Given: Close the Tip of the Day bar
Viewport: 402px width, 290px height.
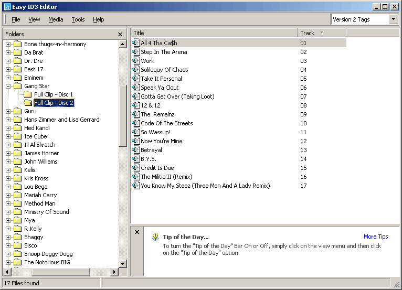Looking at the screenshot, I should pyautogui.click(x=136, y=232).
